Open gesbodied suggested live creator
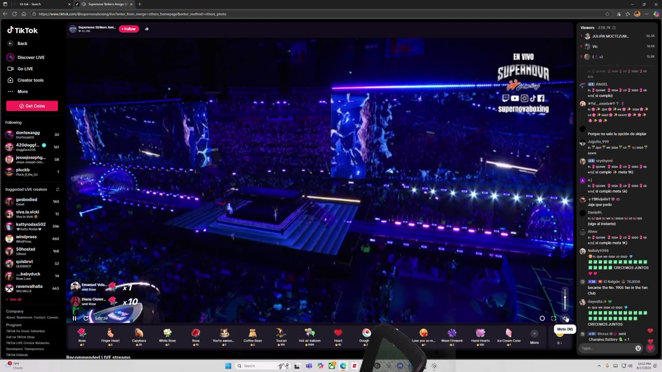This screenshot has height=372, width=662. coord(32,202)
